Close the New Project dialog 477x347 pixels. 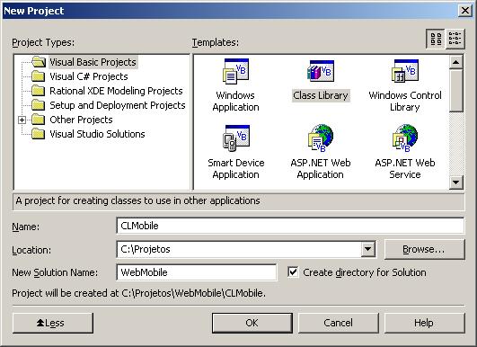pyautogui.click(x=464, y=11)
